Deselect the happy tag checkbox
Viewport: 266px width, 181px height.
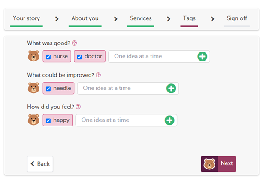(48, 120)
